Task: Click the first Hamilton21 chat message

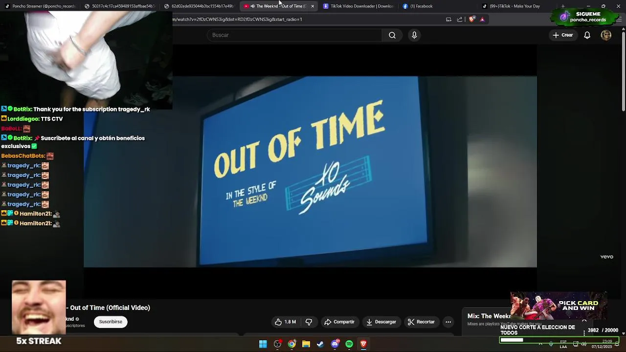Action: click(31, 214)
